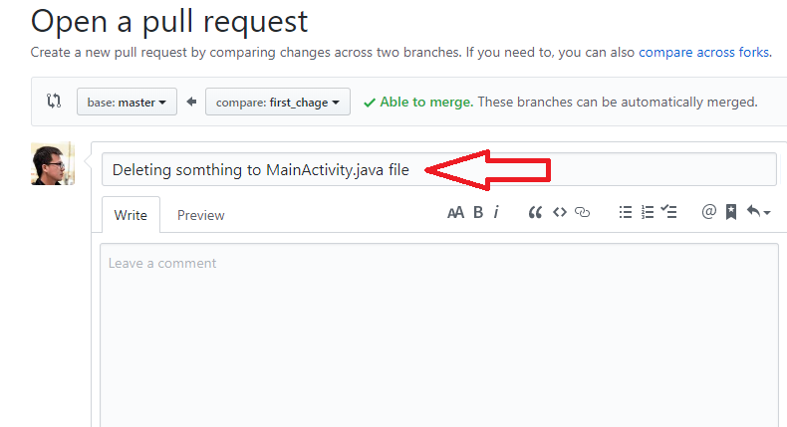Viewport: 787px width, 427px height.
Task: Reference an issue bookmark icon
Action: tap(731, 212)
